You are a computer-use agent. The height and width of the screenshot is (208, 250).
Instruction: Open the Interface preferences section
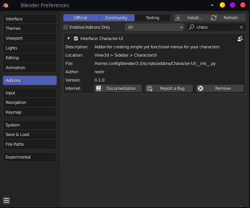tap(30, 19)
